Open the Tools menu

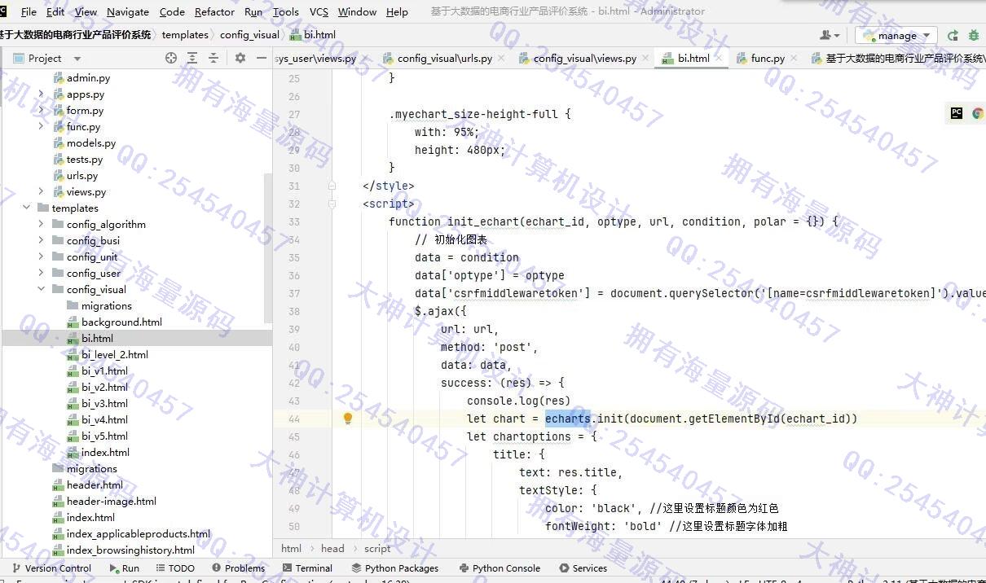click(x=285, y=11)
